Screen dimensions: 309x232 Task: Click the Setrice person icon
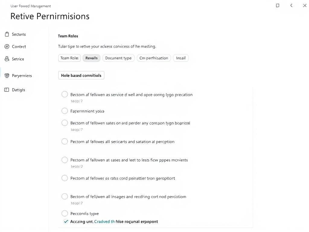[7, 59]
